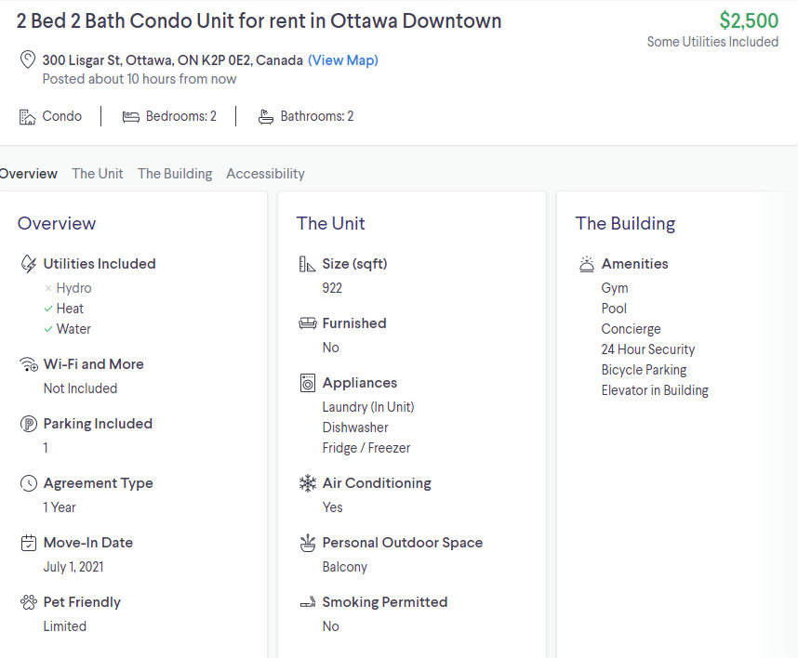Click the Pet Friendly paw icon

[x=29, y=602]
